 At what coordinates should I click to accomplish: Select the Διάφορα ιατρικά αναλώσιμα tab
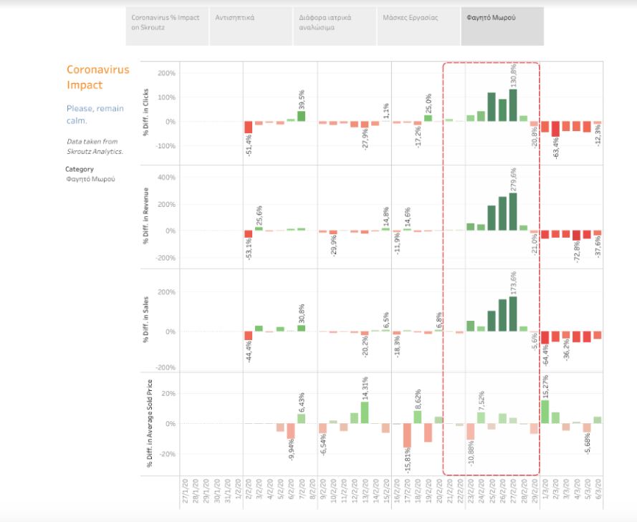tap(334, 27)
